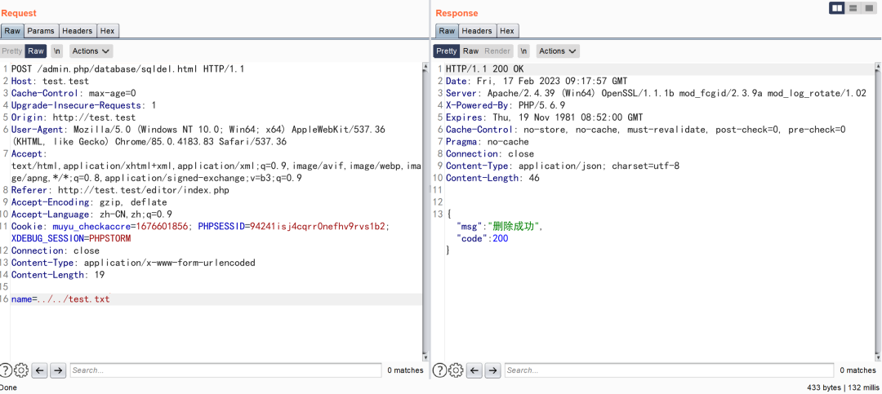Viewport: 882px width, 394px height.
Task: Click Referer header line in request
Action: (120, 190)
